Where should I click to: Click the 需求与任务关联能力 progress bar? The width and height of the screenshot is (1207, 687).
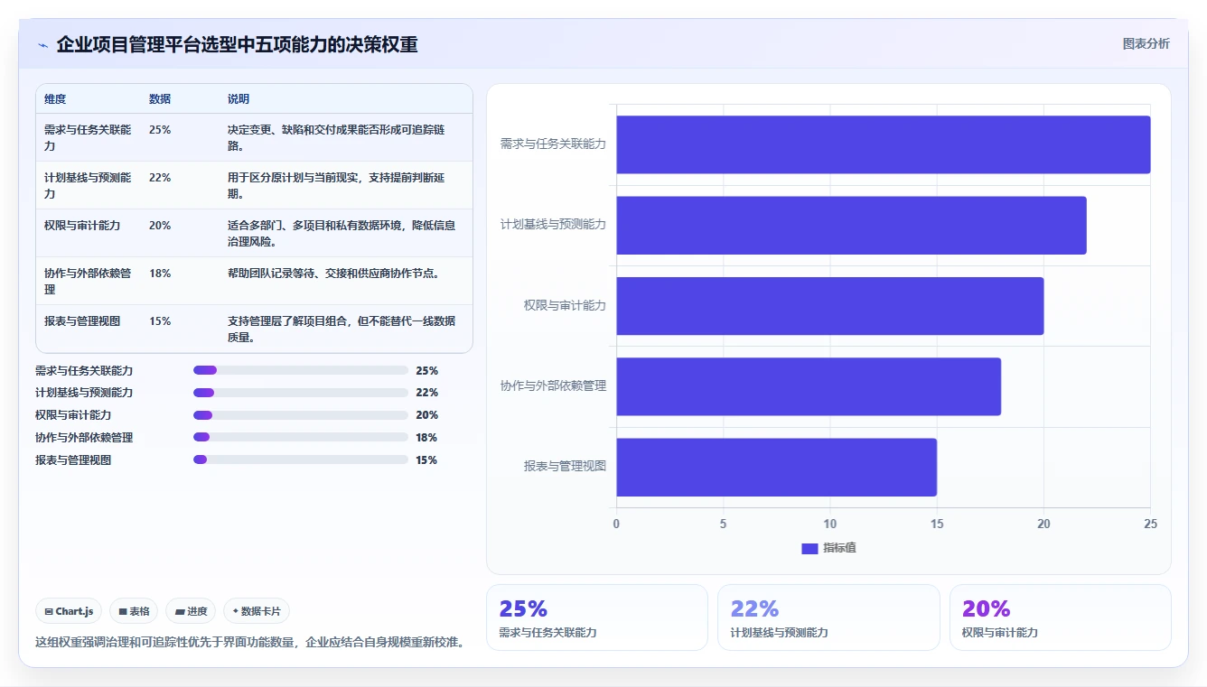[301, 370]
